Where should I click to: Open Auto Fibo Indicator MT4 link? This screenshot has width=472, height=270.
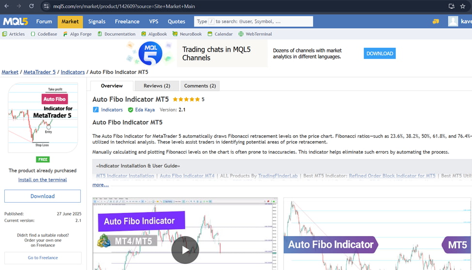(187, 175)
